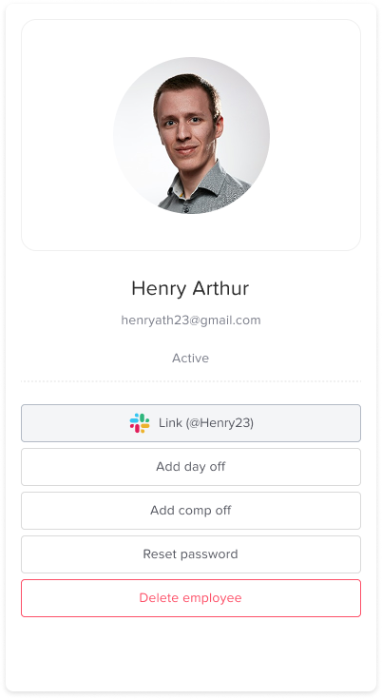Viewport: 382px width, 699px height.
Task: Tap the 'Add comp off' label text
Action: (191, 511)
